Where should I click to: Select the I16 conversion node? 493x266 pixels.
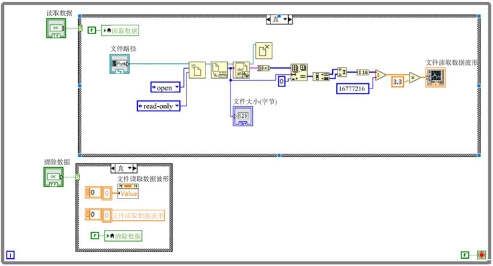(362, 72)
